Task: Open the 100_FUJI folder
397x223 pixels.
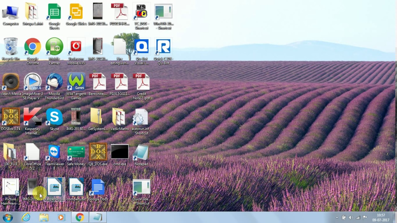Action: (11, 155)
